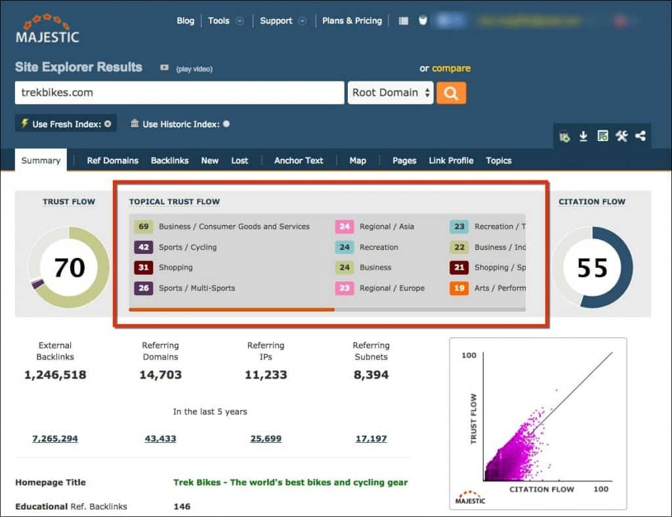Open the Anchor Text tab
The image size is (672, 517).
[299, 161]
